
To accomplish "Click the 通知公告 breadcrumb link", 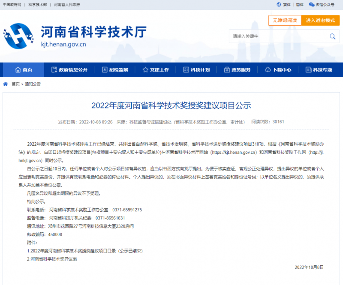I will click(33, 84).
